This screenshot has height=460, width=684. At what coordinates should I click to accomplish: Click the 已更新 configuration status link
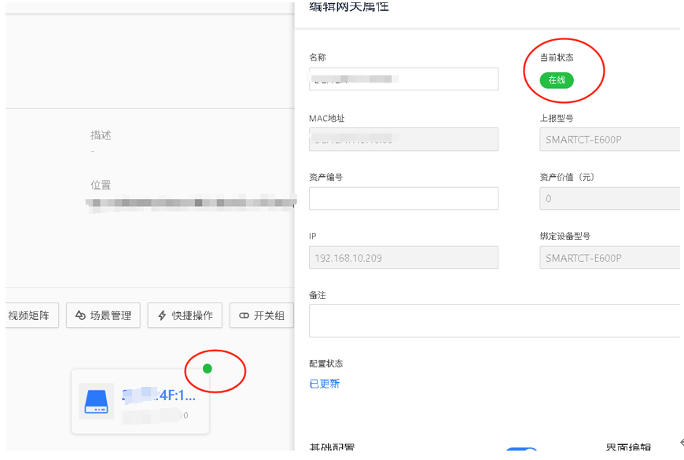pos(325,384)
